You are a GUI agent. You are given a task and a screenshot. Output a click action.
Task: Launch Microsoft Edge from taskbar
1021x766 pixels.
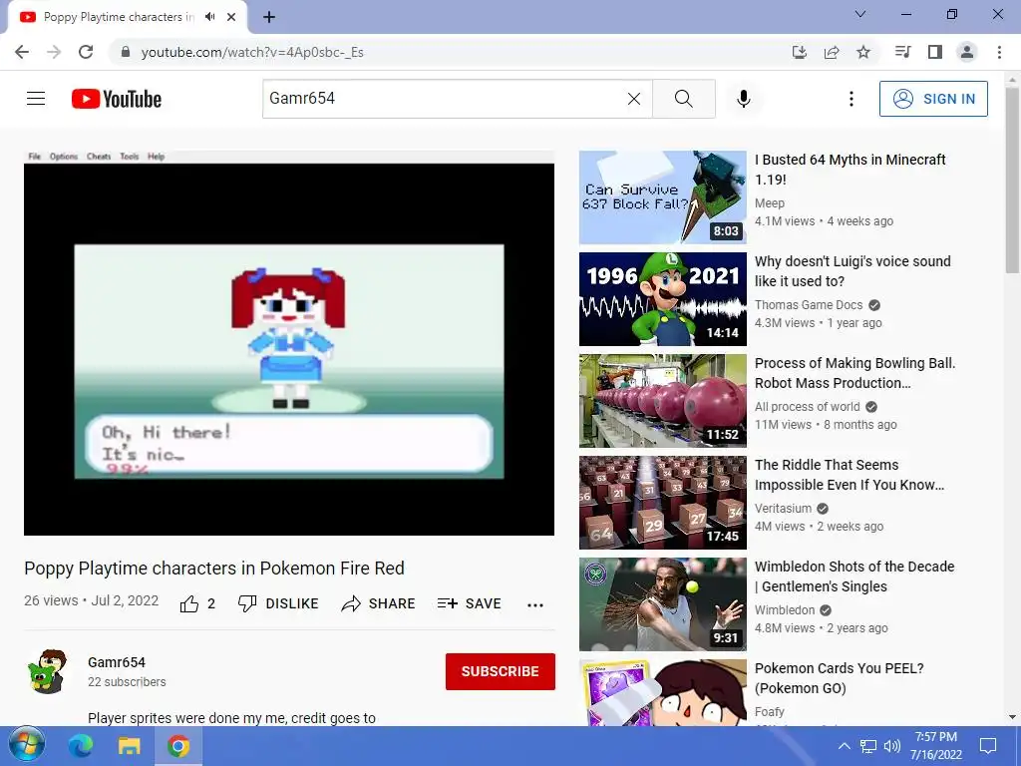pyautogui.click(x=81, y=746)
